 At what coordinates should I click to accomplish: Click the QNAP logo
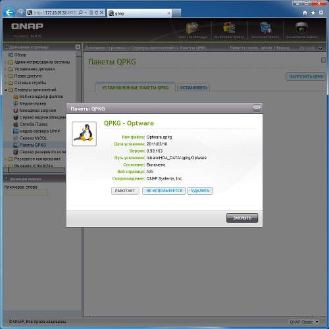pyautogui.click(x=27, y=26)
